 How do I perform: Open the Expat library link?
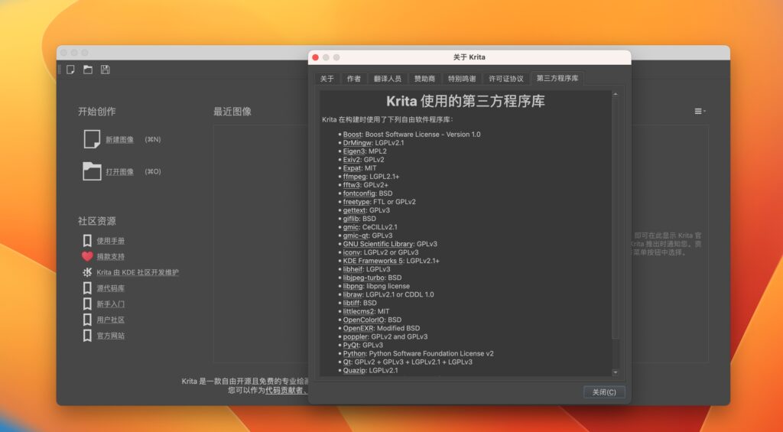tap(352, 168)
